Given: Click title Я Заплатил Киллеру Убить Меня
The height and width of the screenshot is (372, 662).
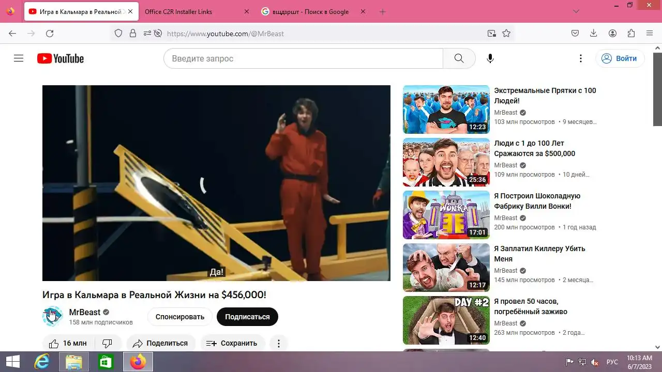Looking at the screenshot, I should point(539,254).
